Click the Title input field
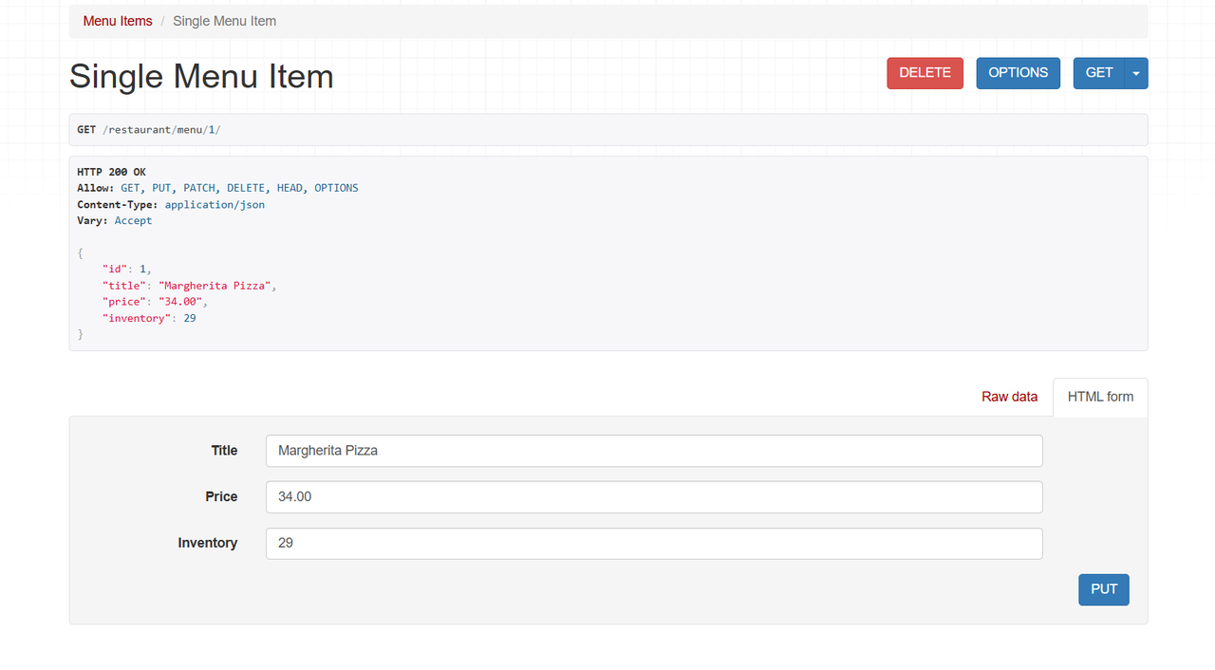The width and height of the screenshot is (1215, 670). 654,451
